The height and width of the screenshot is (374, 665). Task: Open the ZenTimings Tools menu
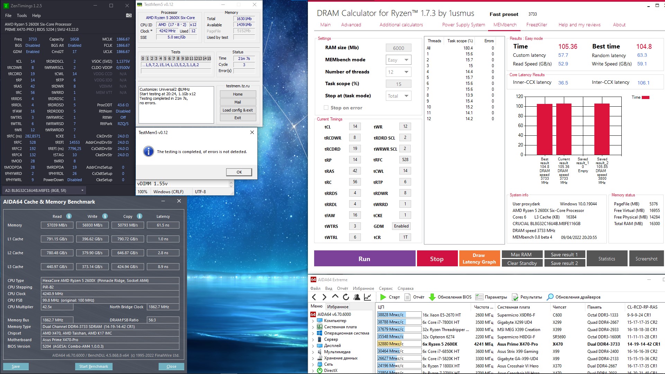click(21, 16)
